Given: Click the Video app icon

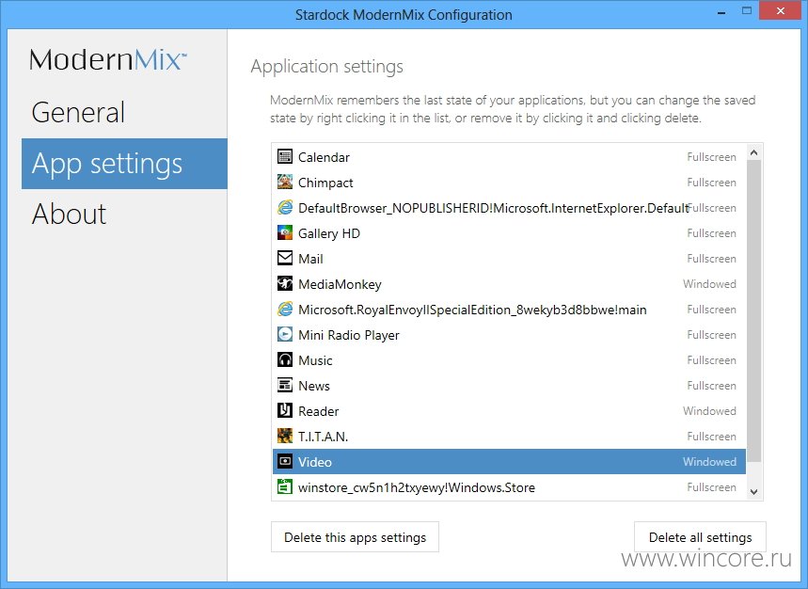Looking at the screenshot, I should click(x=285, y=461).
